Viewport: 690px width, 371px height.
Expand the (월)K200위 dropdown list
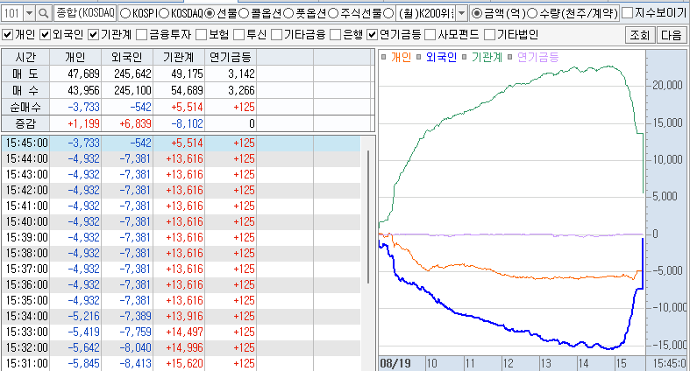click(x=461, y=14)
